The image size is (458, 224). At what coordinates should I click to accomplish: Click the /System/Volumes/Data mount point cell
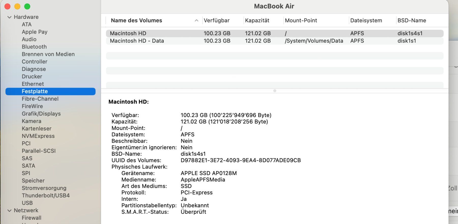point(314,41)
